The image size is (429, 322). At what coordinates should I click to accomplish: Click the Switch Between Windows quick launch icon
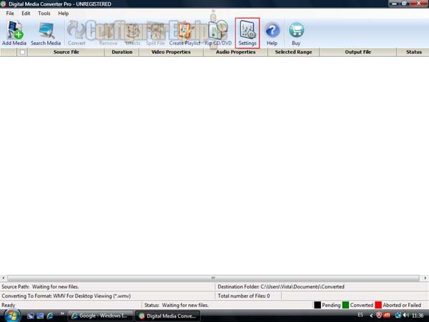pos(40,316)
